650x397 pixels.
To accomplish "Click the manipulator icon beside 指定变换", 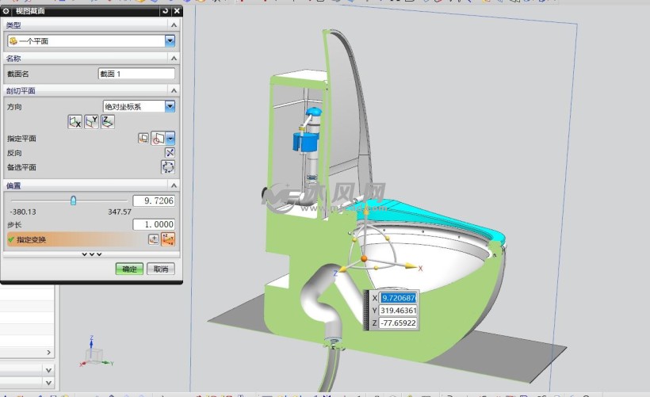I will coord(168,239).
